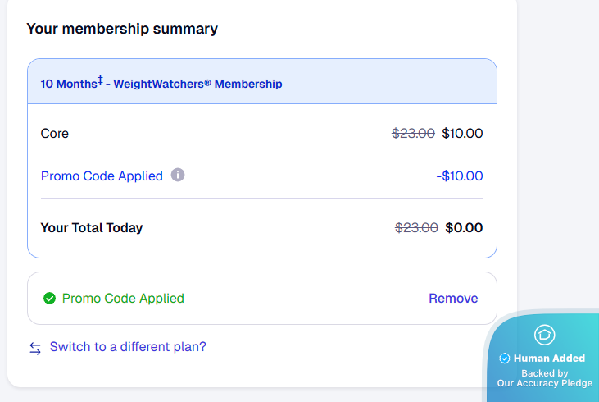The image size is (599, 402).
Task: Click the Core plan label
Action: click(x=55, y=134)
